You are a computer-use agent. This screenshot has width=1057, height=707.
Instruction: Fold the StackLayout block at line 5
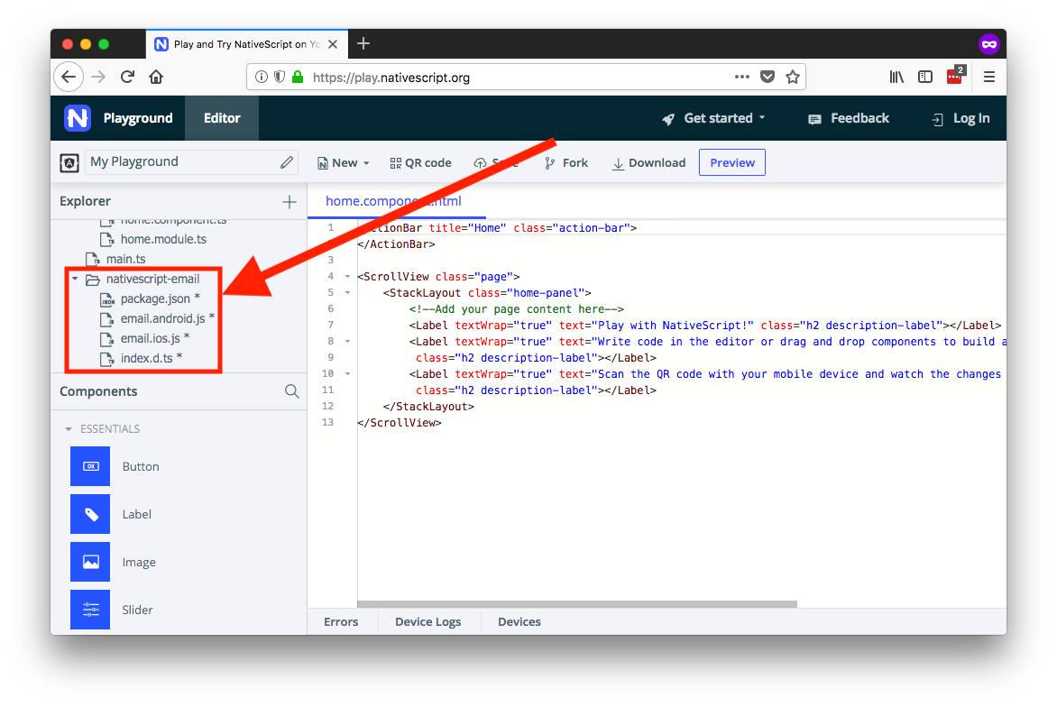(x=348, y=292)
